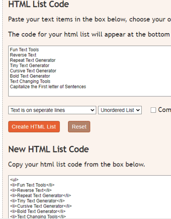The height and width of the screenshot is (219, 171).
Task: Click 'Reverse Text' line in input box
Action: coord(23,55)
